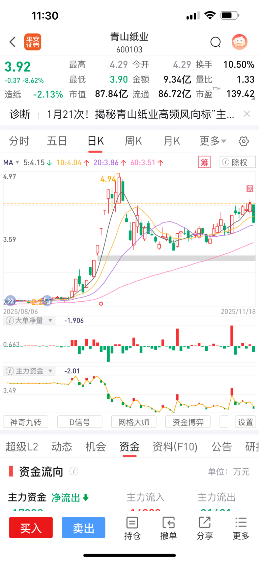Switch to 五日 chart tab
259x562 pixels.
click(x=57, y=141)
